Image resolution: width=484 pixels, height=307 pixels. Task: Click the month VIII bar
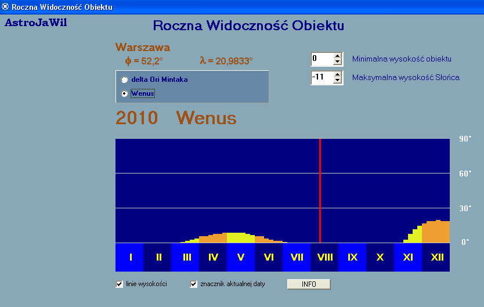[x=324, y=257]
